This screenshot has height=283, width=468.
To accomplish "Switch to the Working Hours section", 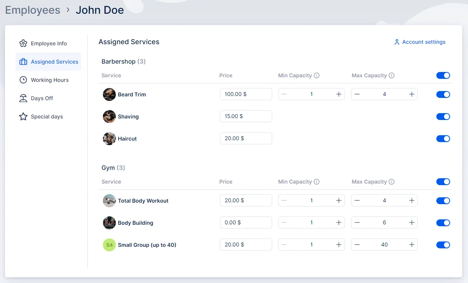I will (50, 80).
